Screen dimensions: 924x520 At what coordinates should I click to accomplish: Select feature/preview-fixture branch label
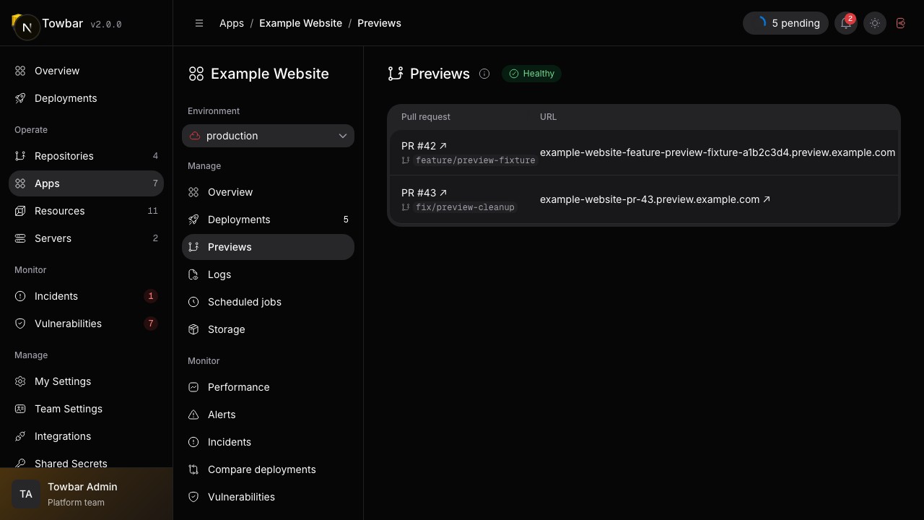[475, 160]
